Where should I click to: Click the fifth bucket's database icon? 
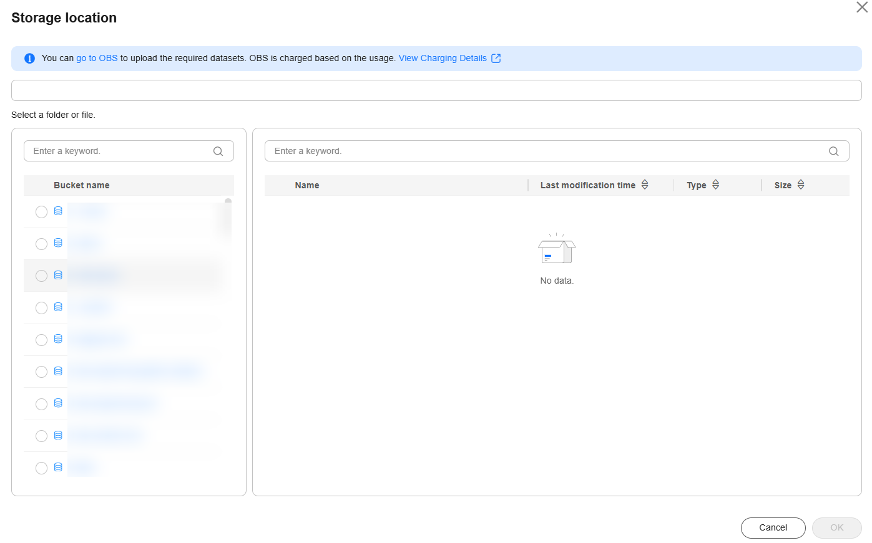point(58,339)
